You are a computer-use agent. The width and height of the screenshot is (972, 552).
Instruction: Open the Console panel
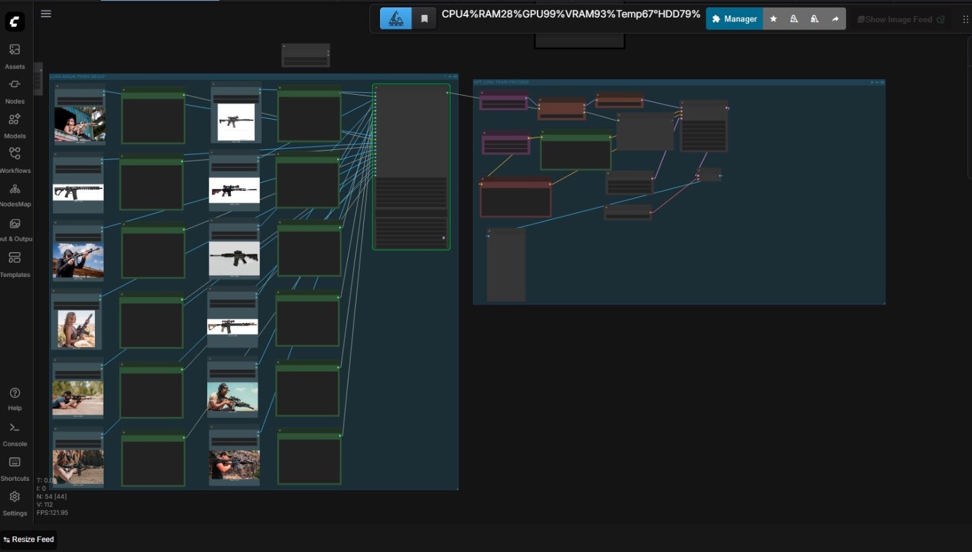(x=15, y=434)
